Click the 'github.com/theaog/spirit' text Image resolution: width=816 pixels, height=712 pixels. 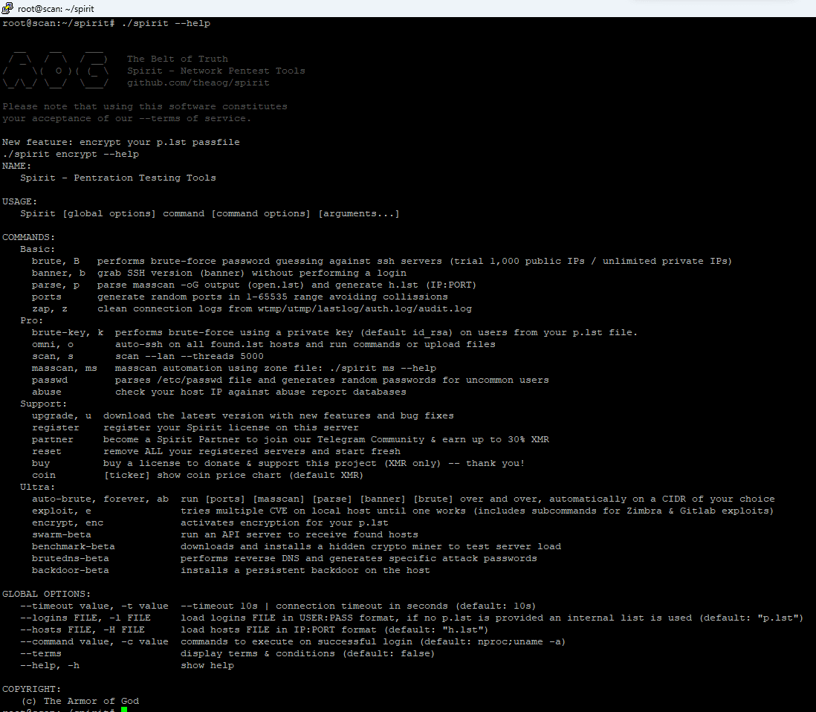point(198,82)
